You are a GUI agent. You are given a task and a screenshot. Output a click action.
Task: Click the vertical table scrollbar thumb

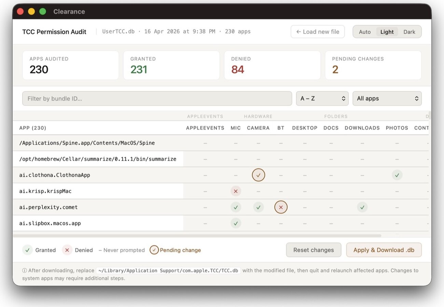coord(430,115)
